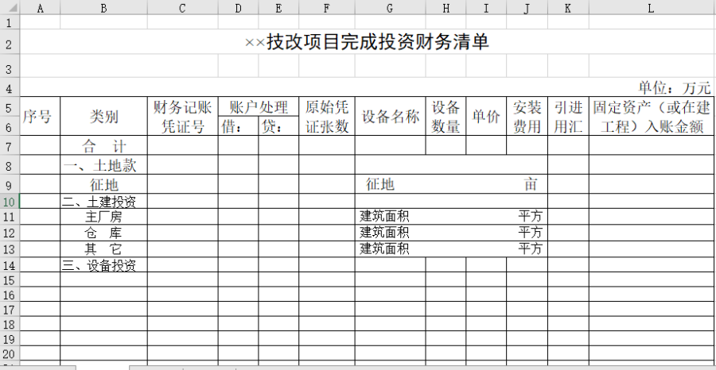Click the 设备名称 header cell
This screenshot has width=716, height=370.
click(x=389, y=117)
